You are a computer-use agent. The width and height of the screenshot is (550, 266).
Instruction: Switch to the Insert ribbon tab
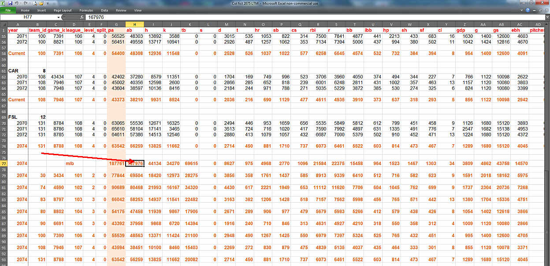[41, 10]
